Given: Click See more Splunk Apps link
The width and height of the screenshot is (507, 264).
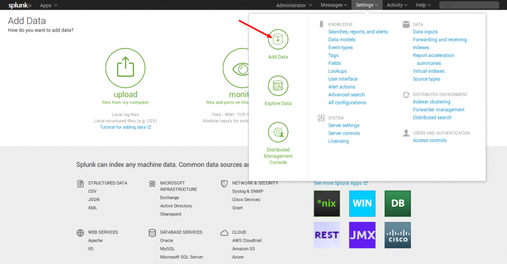Looking at the screenshot, I should click(341, 183).
